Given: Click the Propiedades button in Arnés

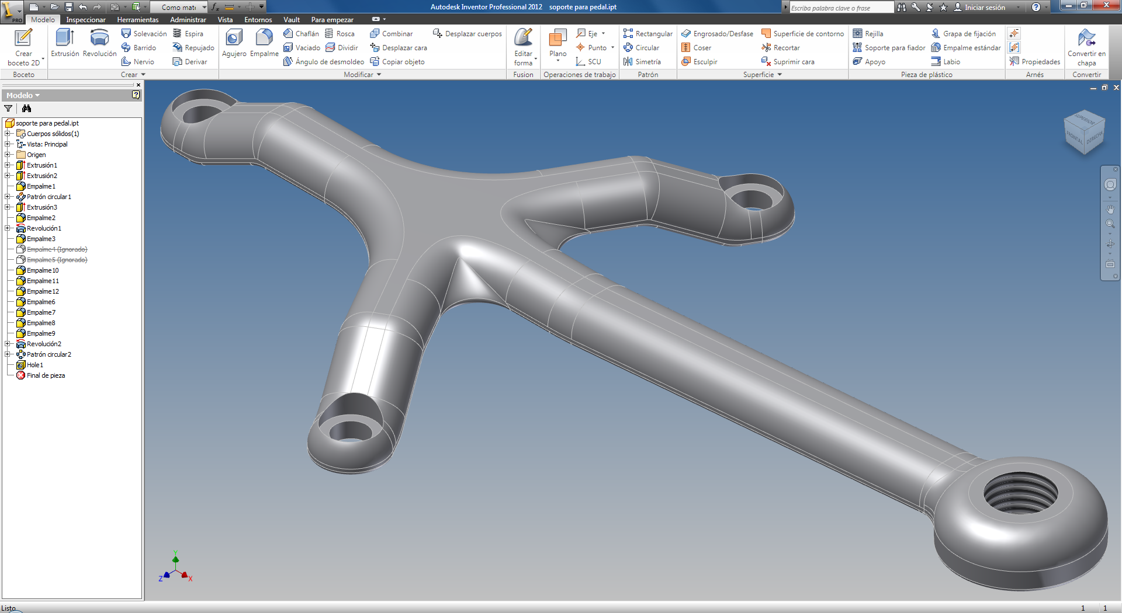Looking at the screenshot, I should tap(1034, 62).
